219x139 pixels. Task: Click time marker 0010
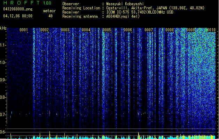pos(211,30)
